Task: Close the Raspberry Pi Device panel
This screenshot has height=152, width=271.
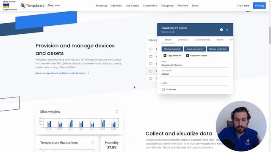Action: coord(227,30)
